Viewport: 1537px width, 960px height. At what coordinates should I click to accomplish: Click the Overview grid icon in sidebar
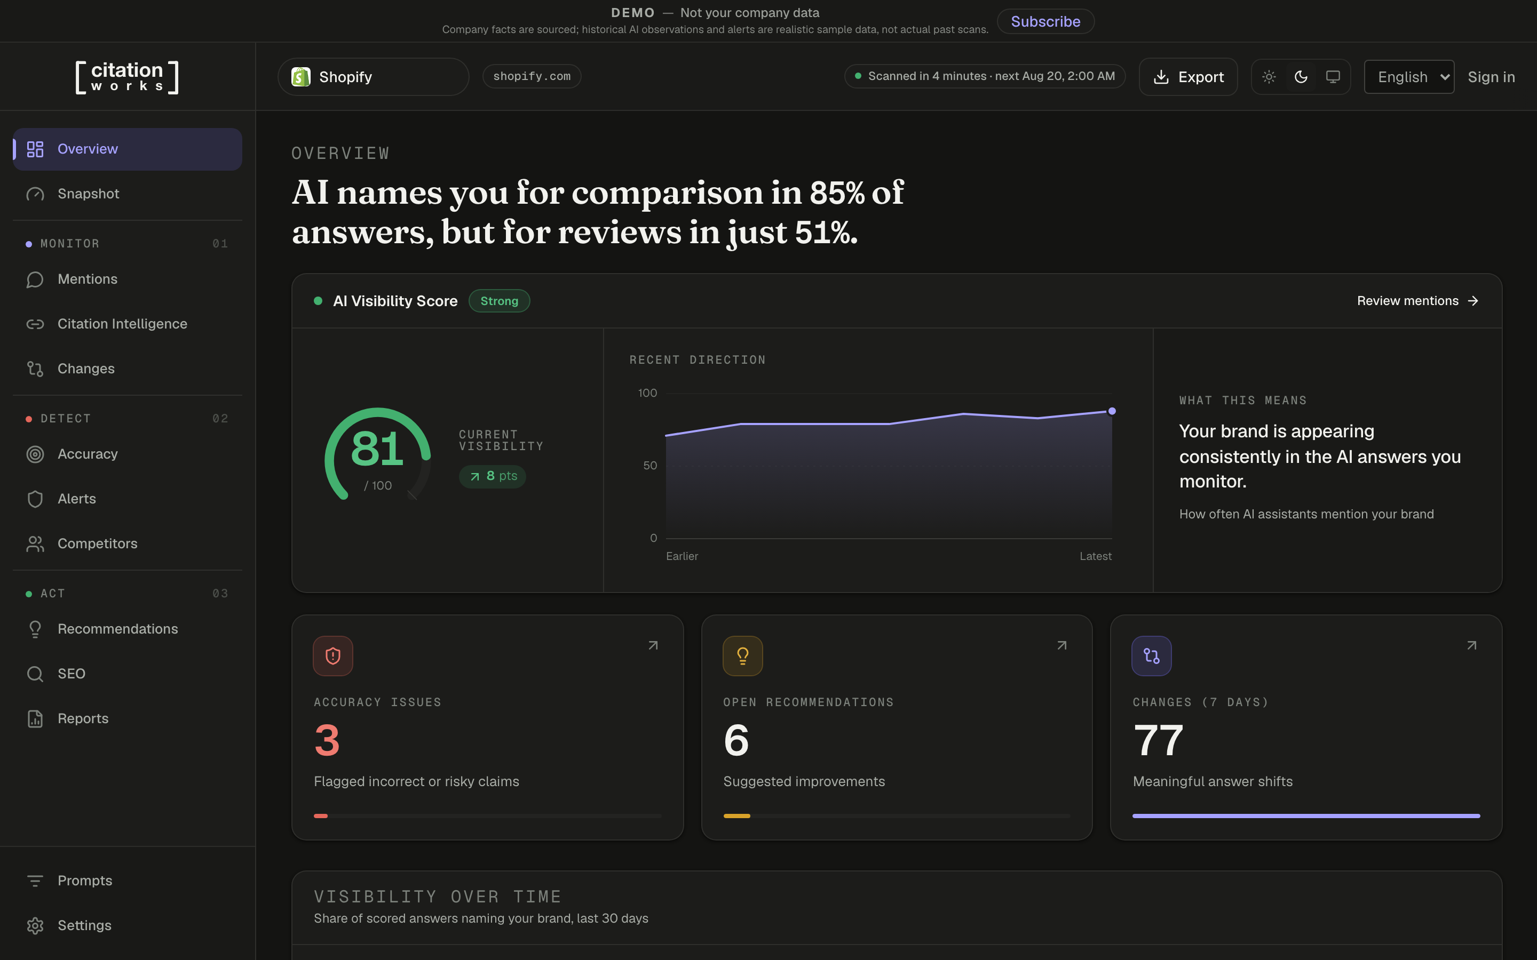(35, 149)
